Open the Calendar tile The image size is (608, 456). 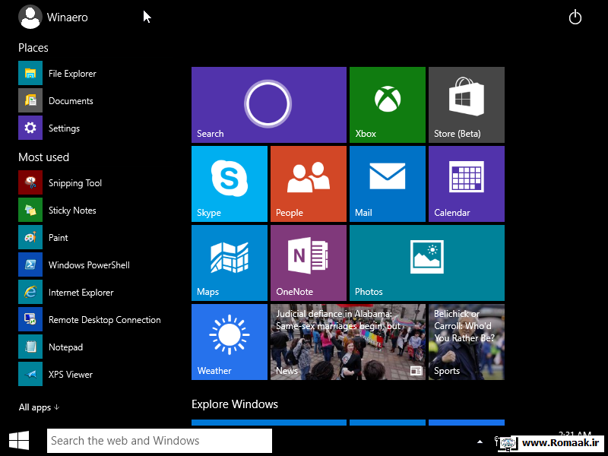tap(467, 184)
